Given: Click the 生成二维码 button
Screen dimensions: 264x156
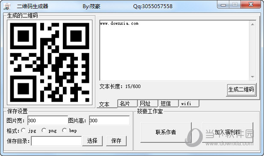Looking at the screenshot, I should [241, 90].
